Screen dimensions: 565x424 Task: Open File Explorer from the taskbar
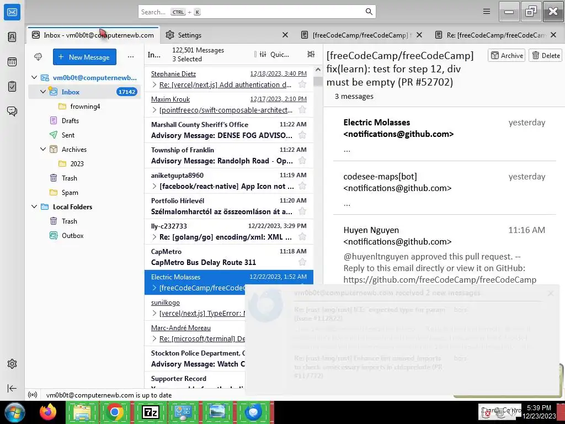coord(83,412)
